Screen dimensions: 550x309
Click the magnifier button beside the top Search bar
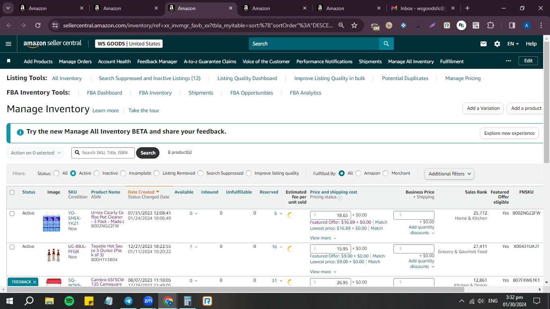coord(386,44)
